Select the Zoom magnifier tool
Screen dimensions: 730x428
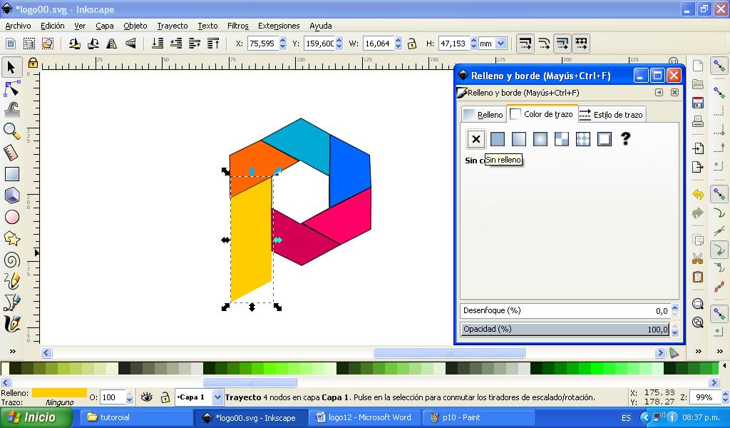pyautogui.click(x=11, y=131)
